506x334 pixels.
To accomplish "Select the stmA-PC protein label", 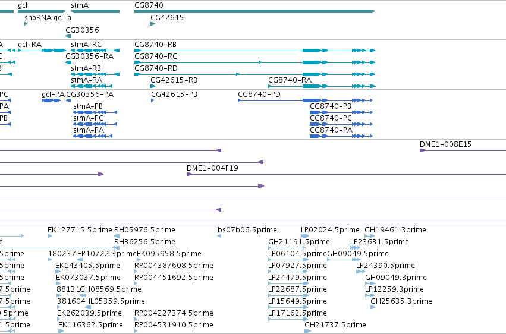I will coord(89,118).
